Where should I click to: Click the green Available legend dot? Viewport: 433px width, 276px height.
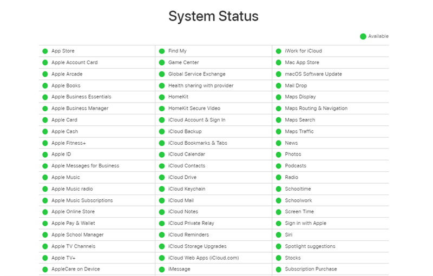coord(363,37)
